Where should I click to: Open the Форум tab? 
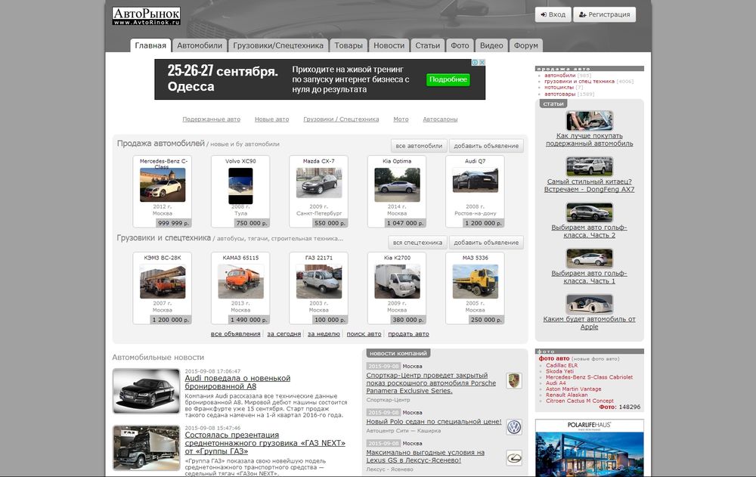click(x=526, y=45)
